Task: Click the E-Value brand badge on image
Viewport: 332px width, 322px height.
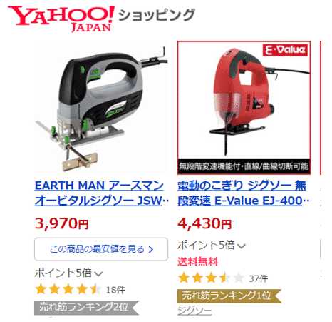Action: click(285, 50)
